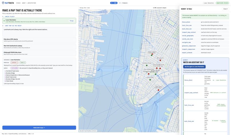The height and width of the screenshot is (135, 231).
Task: Click the focus_place tool row
Action: [205, 22]
